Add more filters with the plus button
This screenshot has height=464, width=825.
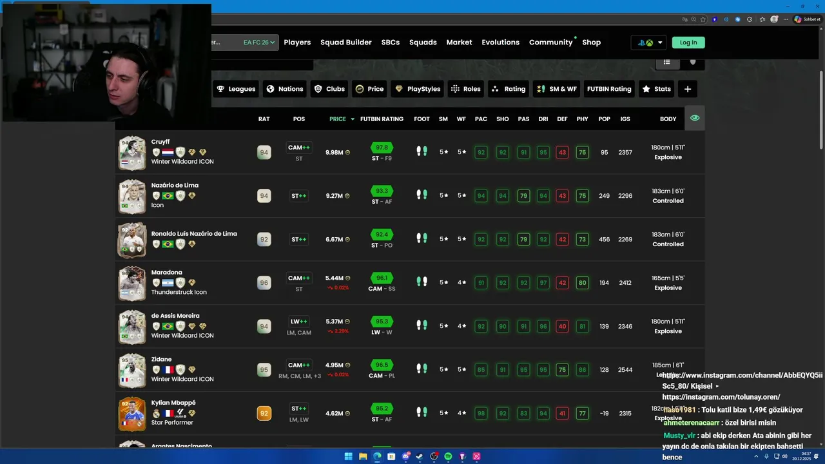pyautogui.click(x=688, y=89)
